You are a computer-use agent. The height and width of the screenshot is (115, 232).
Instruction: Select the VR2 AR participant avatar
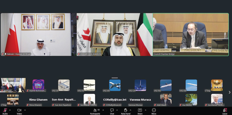click(x=115, y=85)
